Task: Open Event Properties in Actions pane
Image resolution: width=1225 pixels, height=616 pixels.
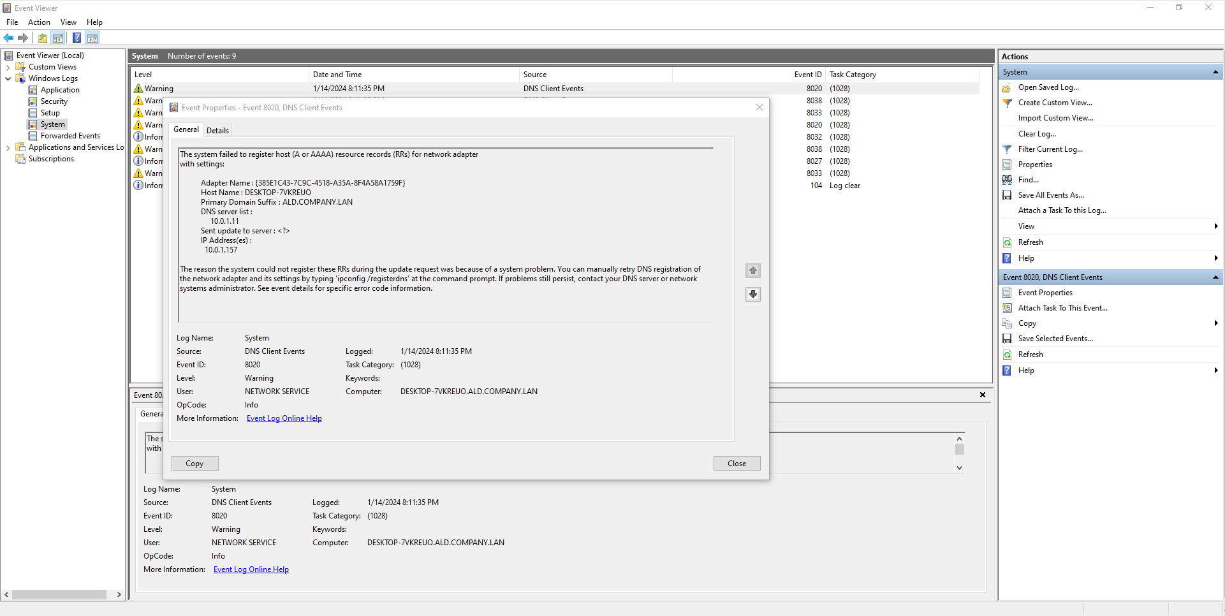Action: pos(1045,293)
